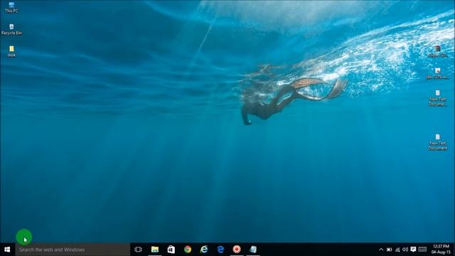Open the Windows Store taskbar icon
The height and width of the screenshot is (256, 455).
pyautogui.click(x=171, y=250)
